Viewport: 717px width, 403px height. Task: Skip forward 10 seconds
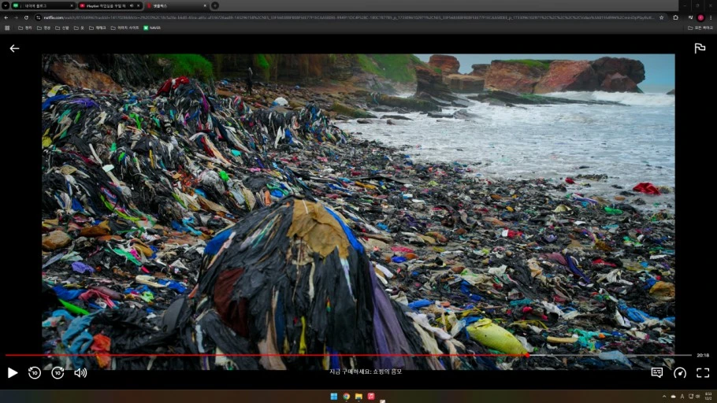point(58,373)
